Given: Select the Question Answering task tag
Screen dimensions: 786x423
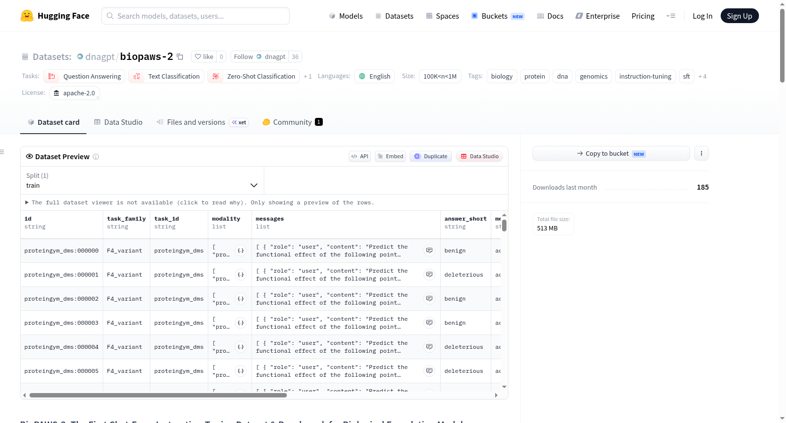Looking at the screenshot, I should [84, 76].
